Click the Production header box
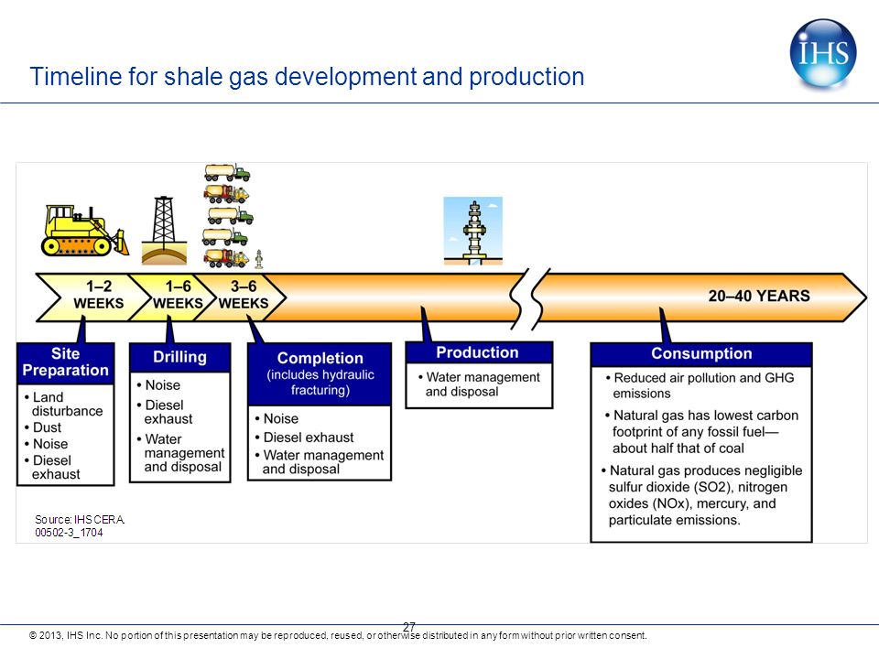The image size is (879, 659). 479,352
